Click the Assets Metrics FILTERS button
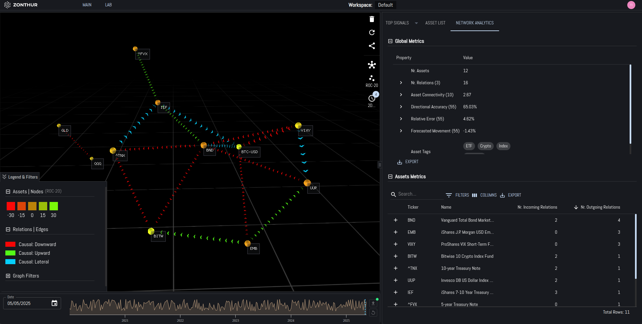This screenshot has width=642, height=324. point(458,195)
